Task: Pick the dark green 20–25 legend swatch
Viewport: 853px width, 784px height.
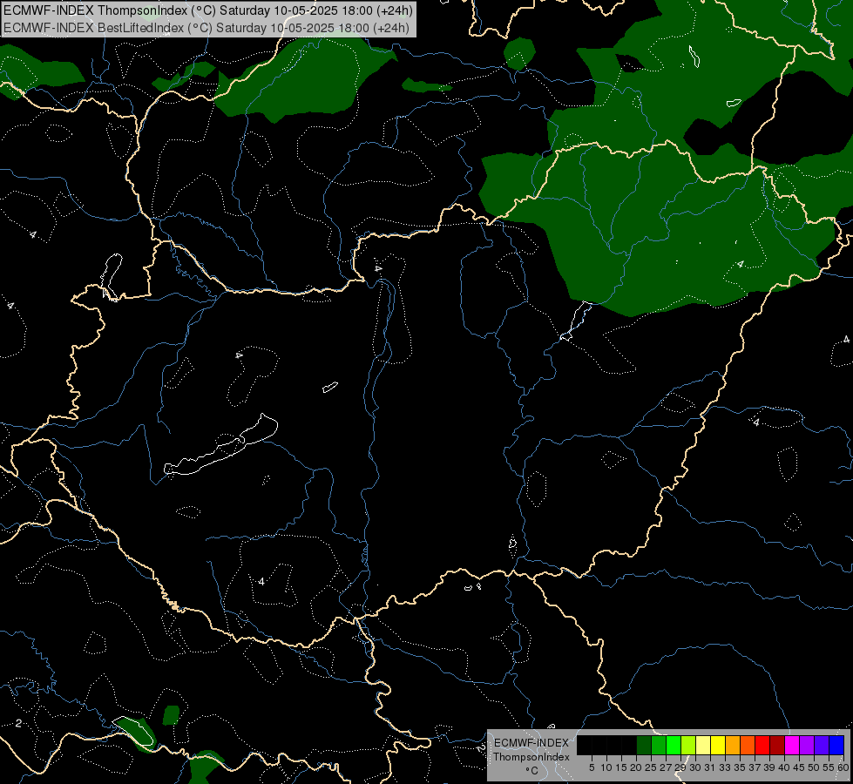Action: [644, 745]
